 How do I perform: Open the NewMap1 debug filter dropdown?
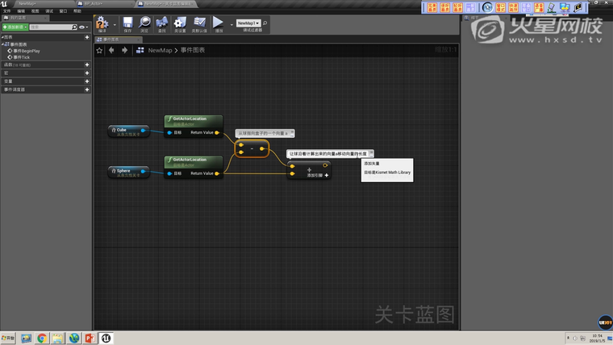pyautogui.click(x=248, y=23)
